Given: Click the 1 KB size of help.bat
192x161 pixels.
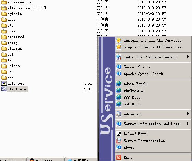Looking at the screenshot, I should [88, 83].
